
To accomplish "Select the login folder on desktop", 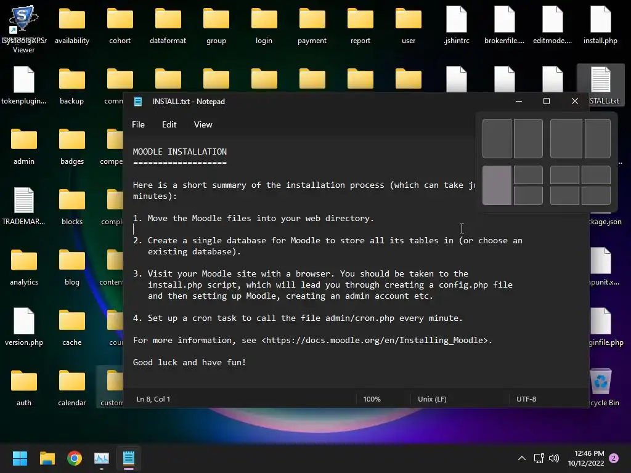I will pyautogui.click(x=264, y=26).
